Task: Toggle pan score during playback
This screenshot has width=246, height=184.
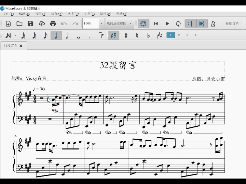Action: [x=202, y=24]
